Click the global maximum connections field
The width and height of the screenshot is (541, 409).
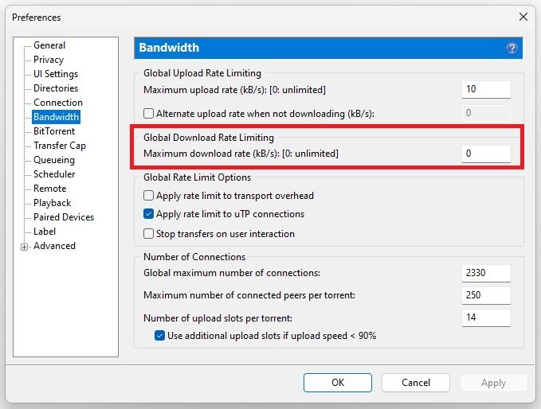pyautogui.click(x=486, y=274)
